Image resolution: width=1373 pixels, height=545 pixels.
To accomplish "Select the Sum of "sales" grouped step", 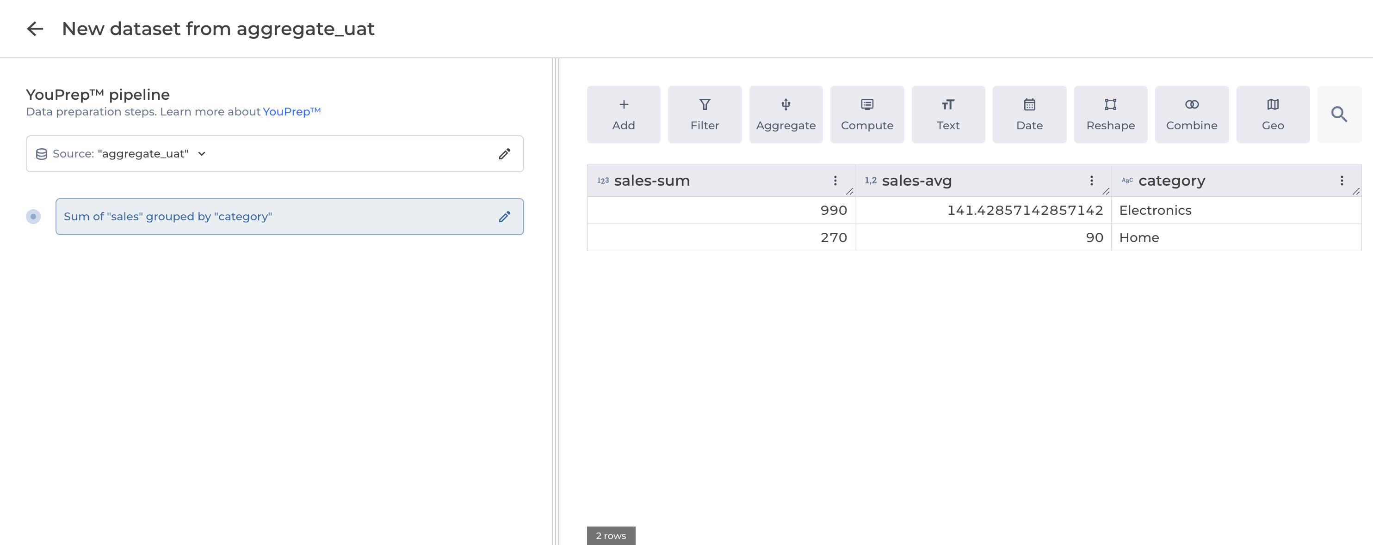I will pos(290,217).
